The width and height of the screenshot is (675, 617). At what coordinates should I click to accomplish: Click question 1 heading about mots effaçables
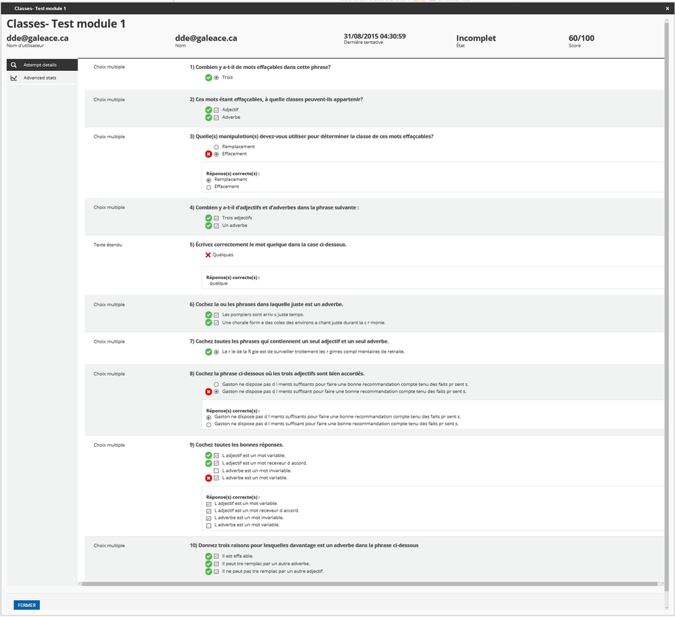260,67
